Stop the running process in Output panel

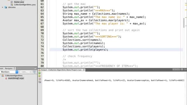click(40, 79)
